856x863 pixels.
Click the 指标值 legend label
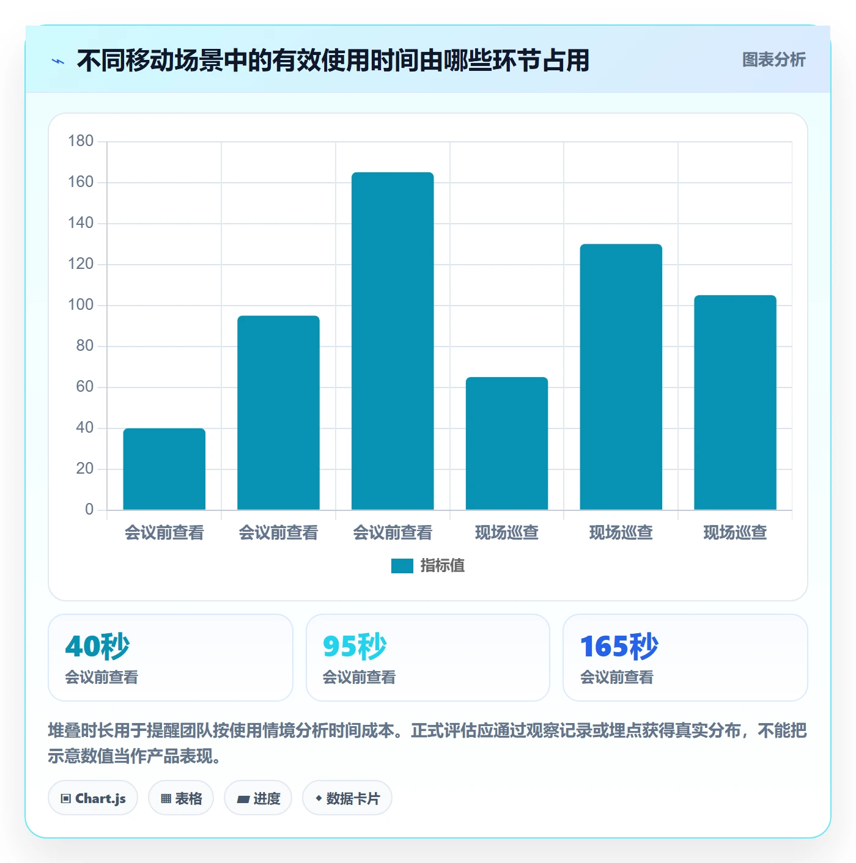(x=442, y=566)
